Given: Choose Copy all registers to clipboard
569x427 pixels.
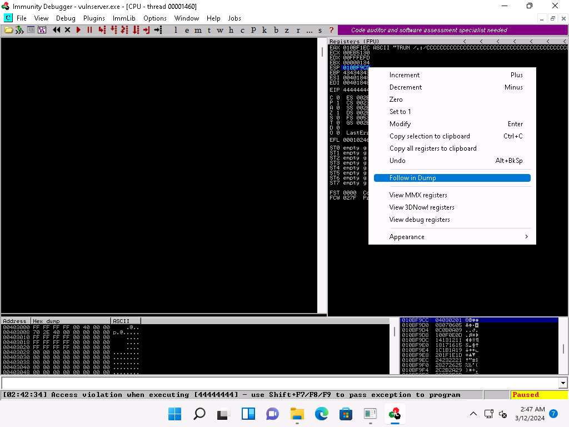Looking at the screenshot, I should click(x=433, y=148).
